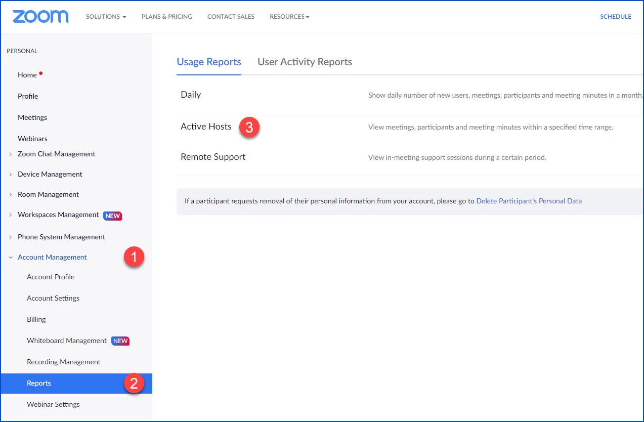Image resolution: width=644 pixels, height=422 pixels.
Task: Open Recording Management
Action: coord(64,362)
